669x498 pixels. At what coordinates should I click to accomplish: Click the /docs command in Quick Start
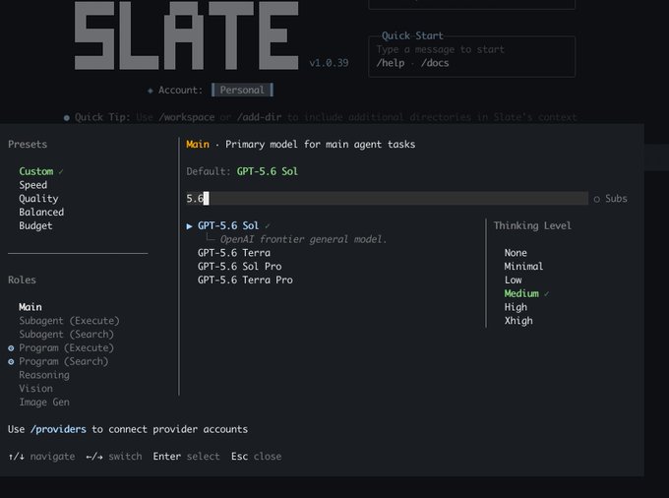435,63
